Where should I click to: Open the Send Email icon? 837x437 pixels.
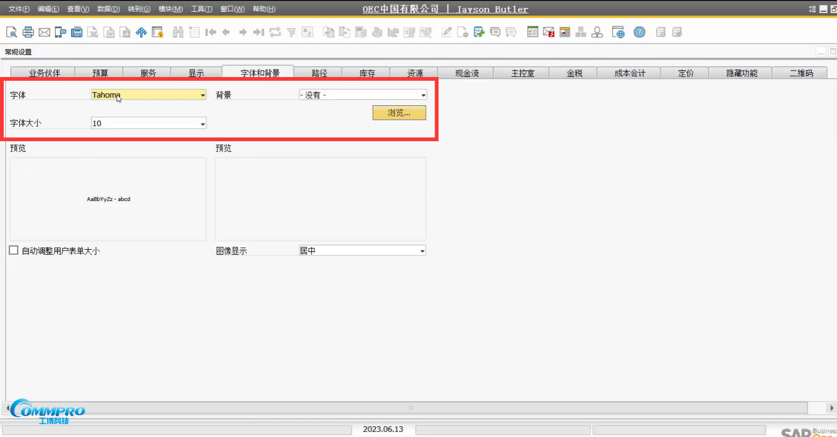45,32
